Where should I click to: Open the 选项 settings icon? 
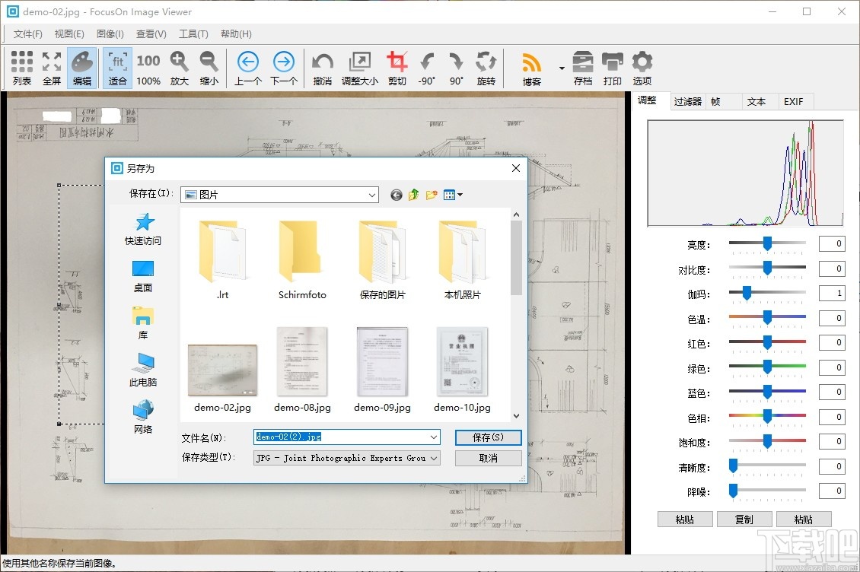tap(642, 67)
